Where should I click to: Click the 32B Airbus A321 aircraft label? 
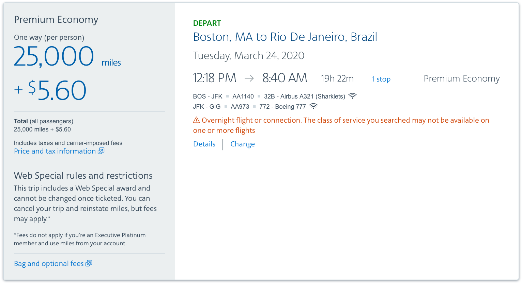click(304, 96)
